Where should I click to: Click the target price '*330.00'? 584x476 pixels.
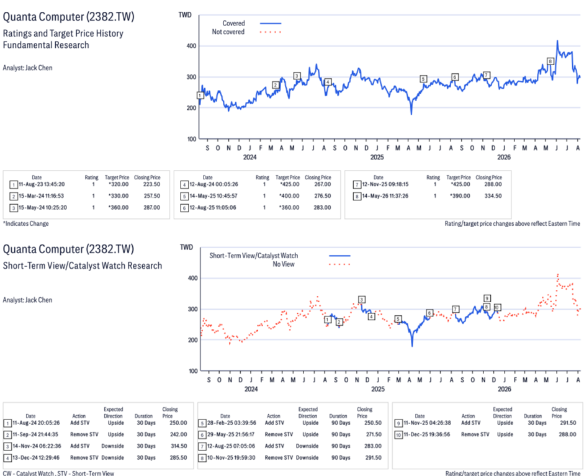point(119,196)
